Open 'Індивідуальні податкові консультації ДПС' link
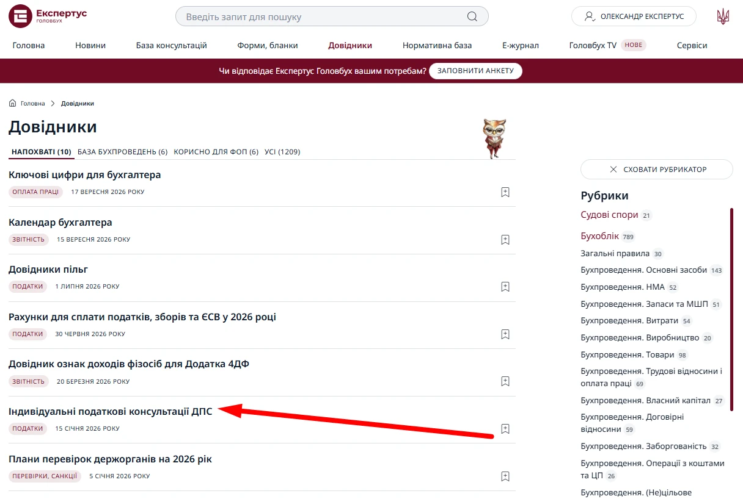 point(111,412)
